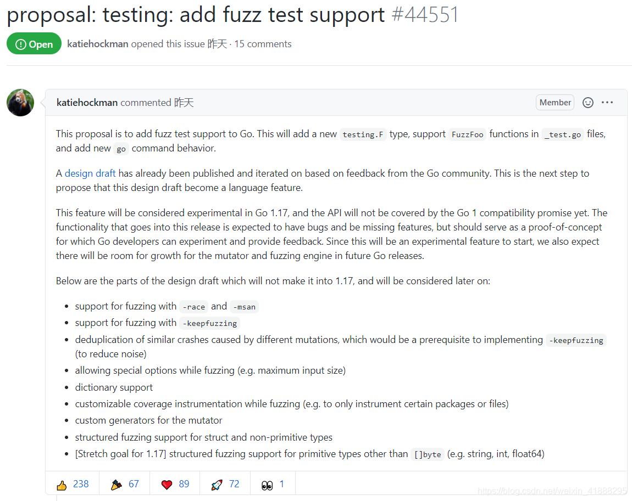632x501 pixels.
Task: Click the -keepfuzzing code in second bullet
Action: pos(209,323)
